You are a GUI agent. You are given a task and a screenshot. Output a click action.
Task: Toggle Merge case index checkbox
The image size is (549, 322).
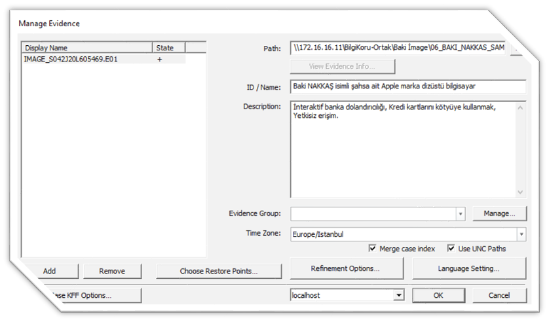click(372, 249)
